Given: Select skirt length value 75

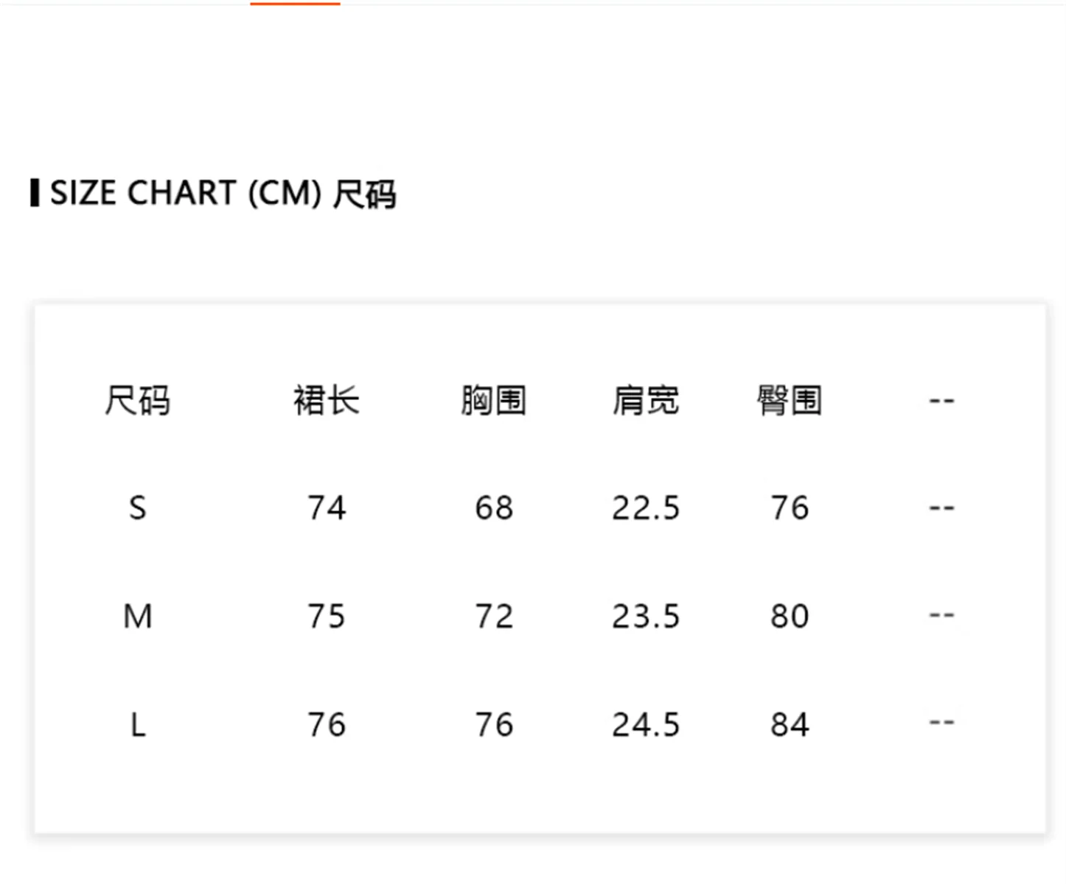Looking at the screenshot, I should coord(327,617).
